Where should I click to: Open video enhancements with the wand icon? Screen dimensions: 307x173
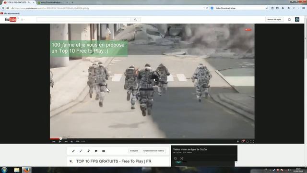pos(81,151)
